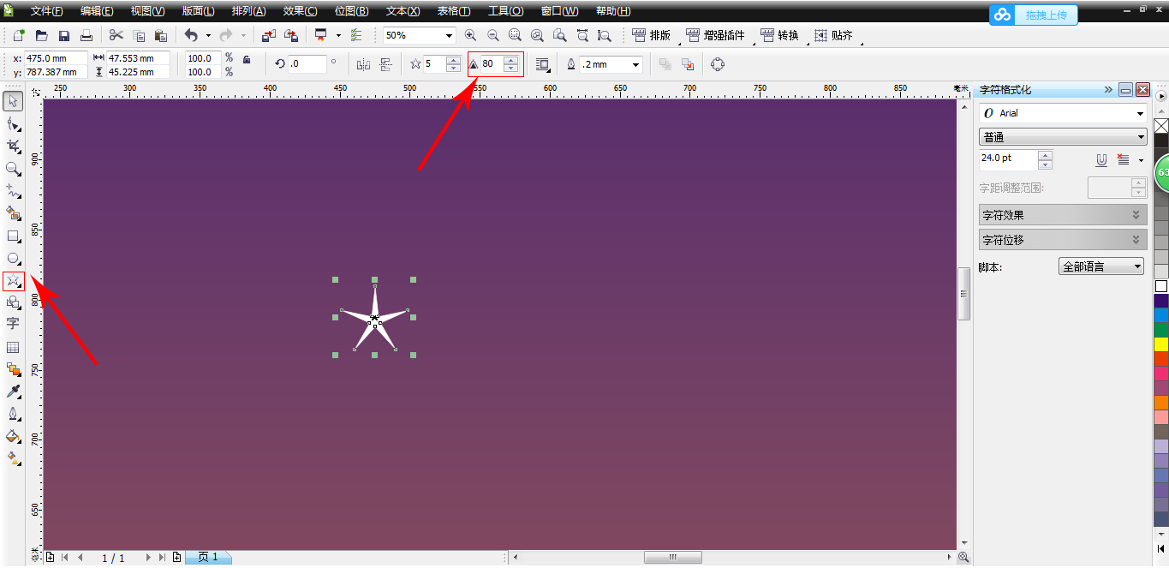The image size is (1169, 568).
Task: Pick the green color swatch
Action: [x=1161, y=329]
